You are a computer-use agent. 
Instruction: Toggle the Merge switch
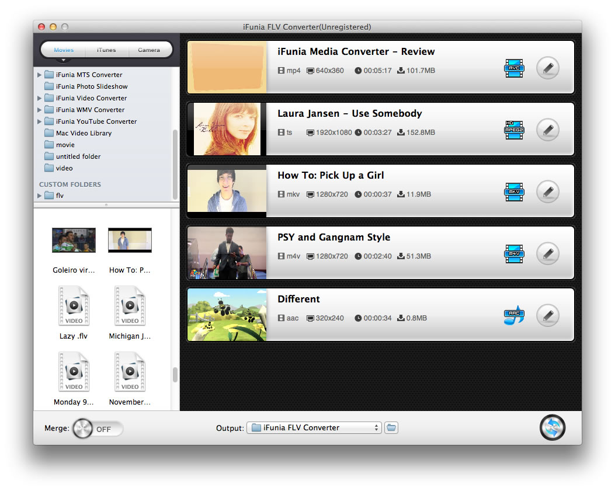click(x=98, y=429)
